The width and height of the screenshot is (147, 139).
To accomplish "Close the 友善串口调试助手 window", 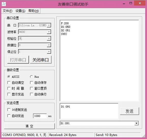I will (x=140, y=3).
